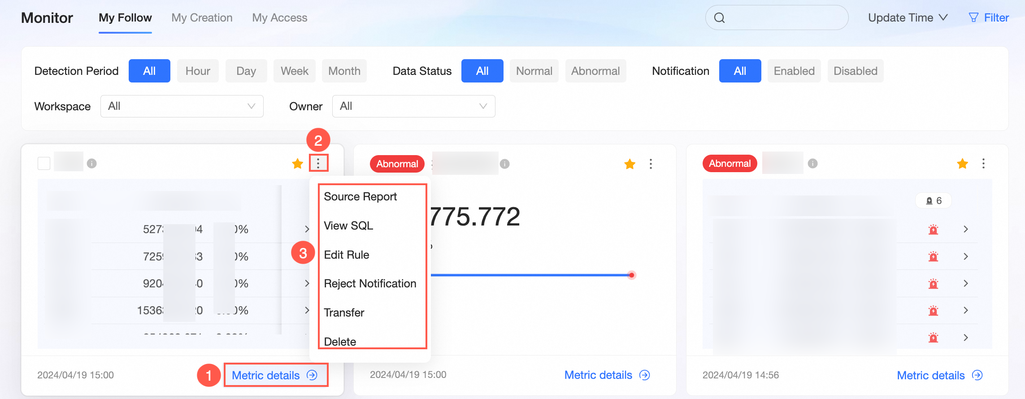This screenshot has height=399, width=1025.
Task: Filter Notification by Enabled
Action: pos(794,71)
